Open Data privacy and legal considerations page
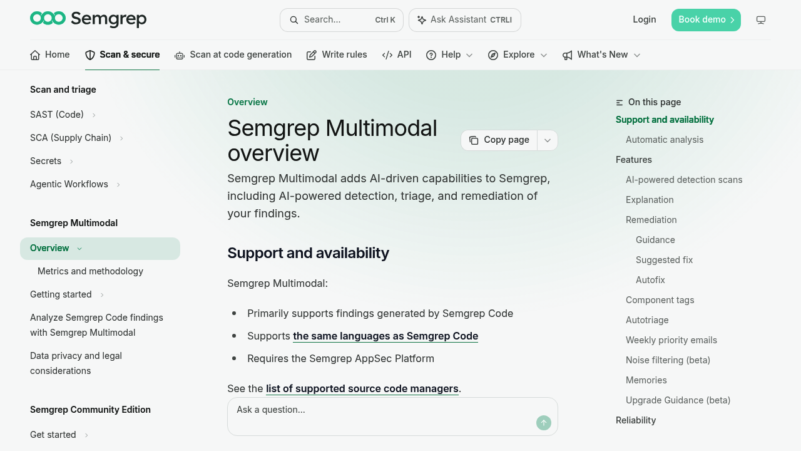The width and height of the screenshot is (801, 451). point(76,363)
